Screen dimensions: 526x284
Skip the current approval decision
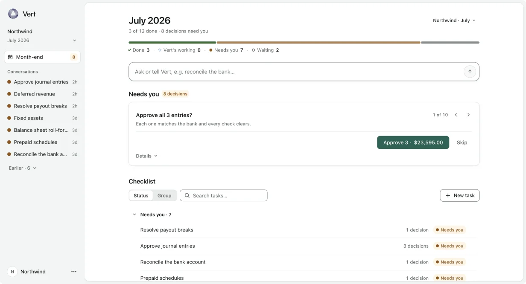(462, 142)
